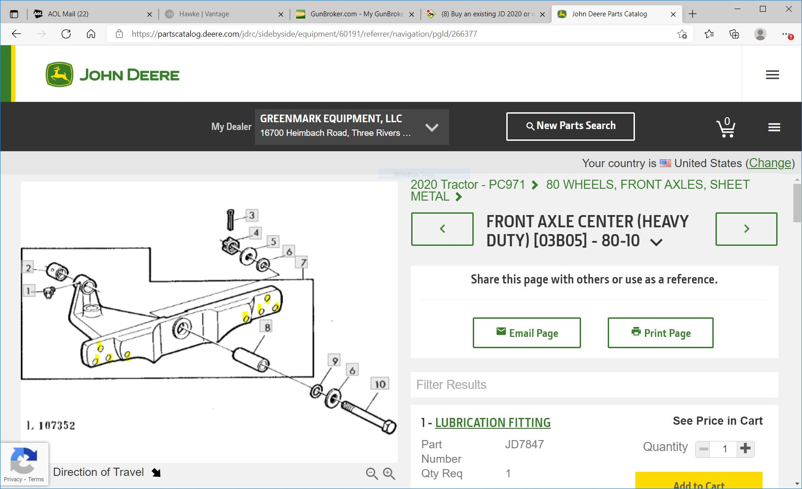Click the parts list vertical scrollbar thumb
Viewport: 802px width, 489px height.
coord(797,202)
